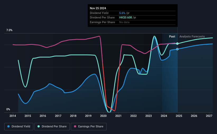
Task: Click the 2027 x-axis label
Action: pyautogui.click(x=209, y=116)
